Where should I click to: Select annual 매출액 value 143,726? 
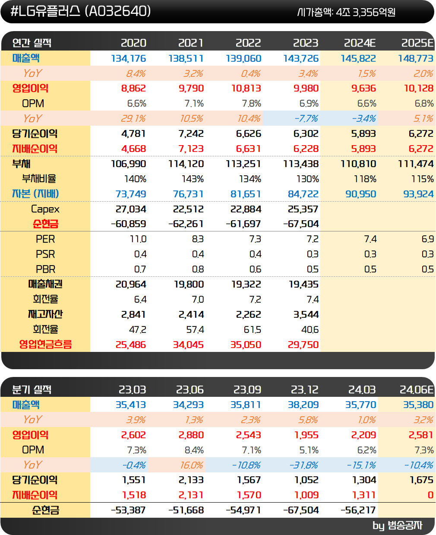(301, 58)
